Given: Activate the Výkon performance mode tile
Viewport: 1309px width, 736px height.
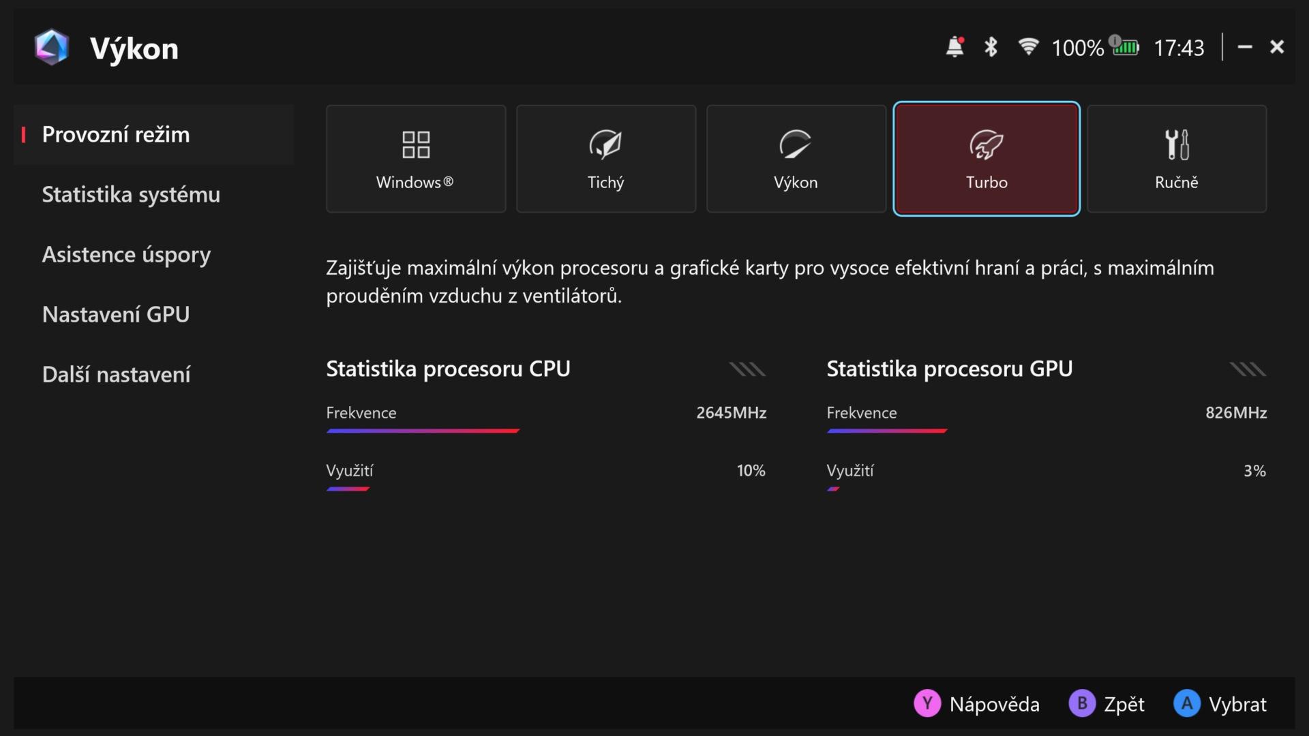Looking at the screenshot, I should 796,159.
